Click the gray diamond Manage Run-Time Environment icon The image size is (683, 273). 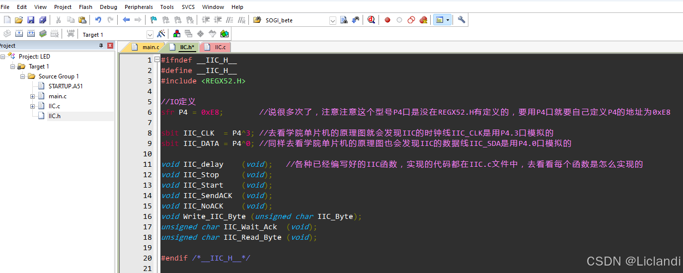pos(201,34)
